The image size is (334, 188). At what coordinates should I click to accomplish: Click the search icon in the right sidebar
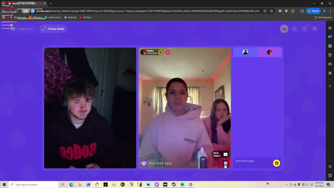pos(330,28)
